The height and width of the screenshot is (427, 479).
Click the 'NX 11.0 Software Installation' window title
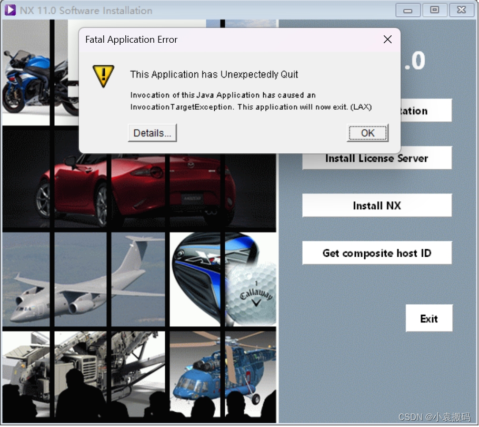pyautogui.click(x=86, y=11)
